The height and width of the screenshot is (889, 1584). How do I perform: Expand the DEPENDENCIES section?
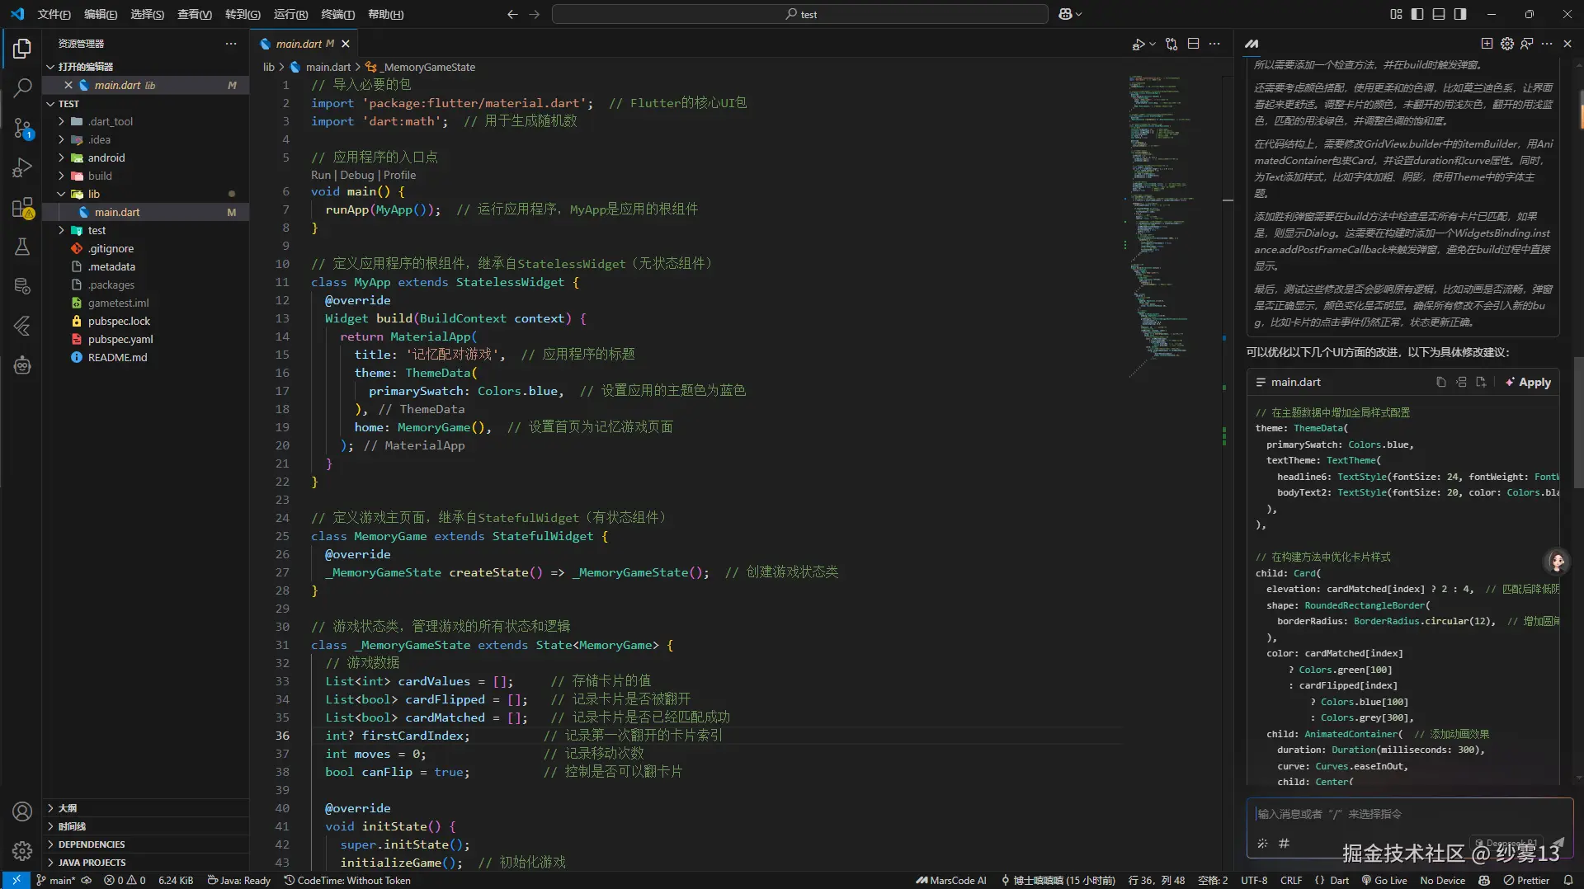(92, 844)
